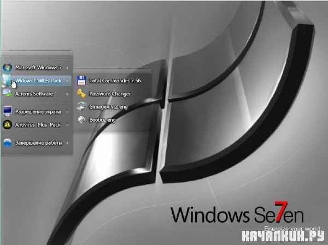This screenshot has width=328, height=245.
Task: Expand the Widows Utilites Pack submenu arrow
Action: [x=67, y=81]
